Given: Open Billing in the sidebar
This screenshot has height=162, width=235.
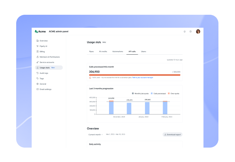Looking at the screenshot, I should click(42, 51).
